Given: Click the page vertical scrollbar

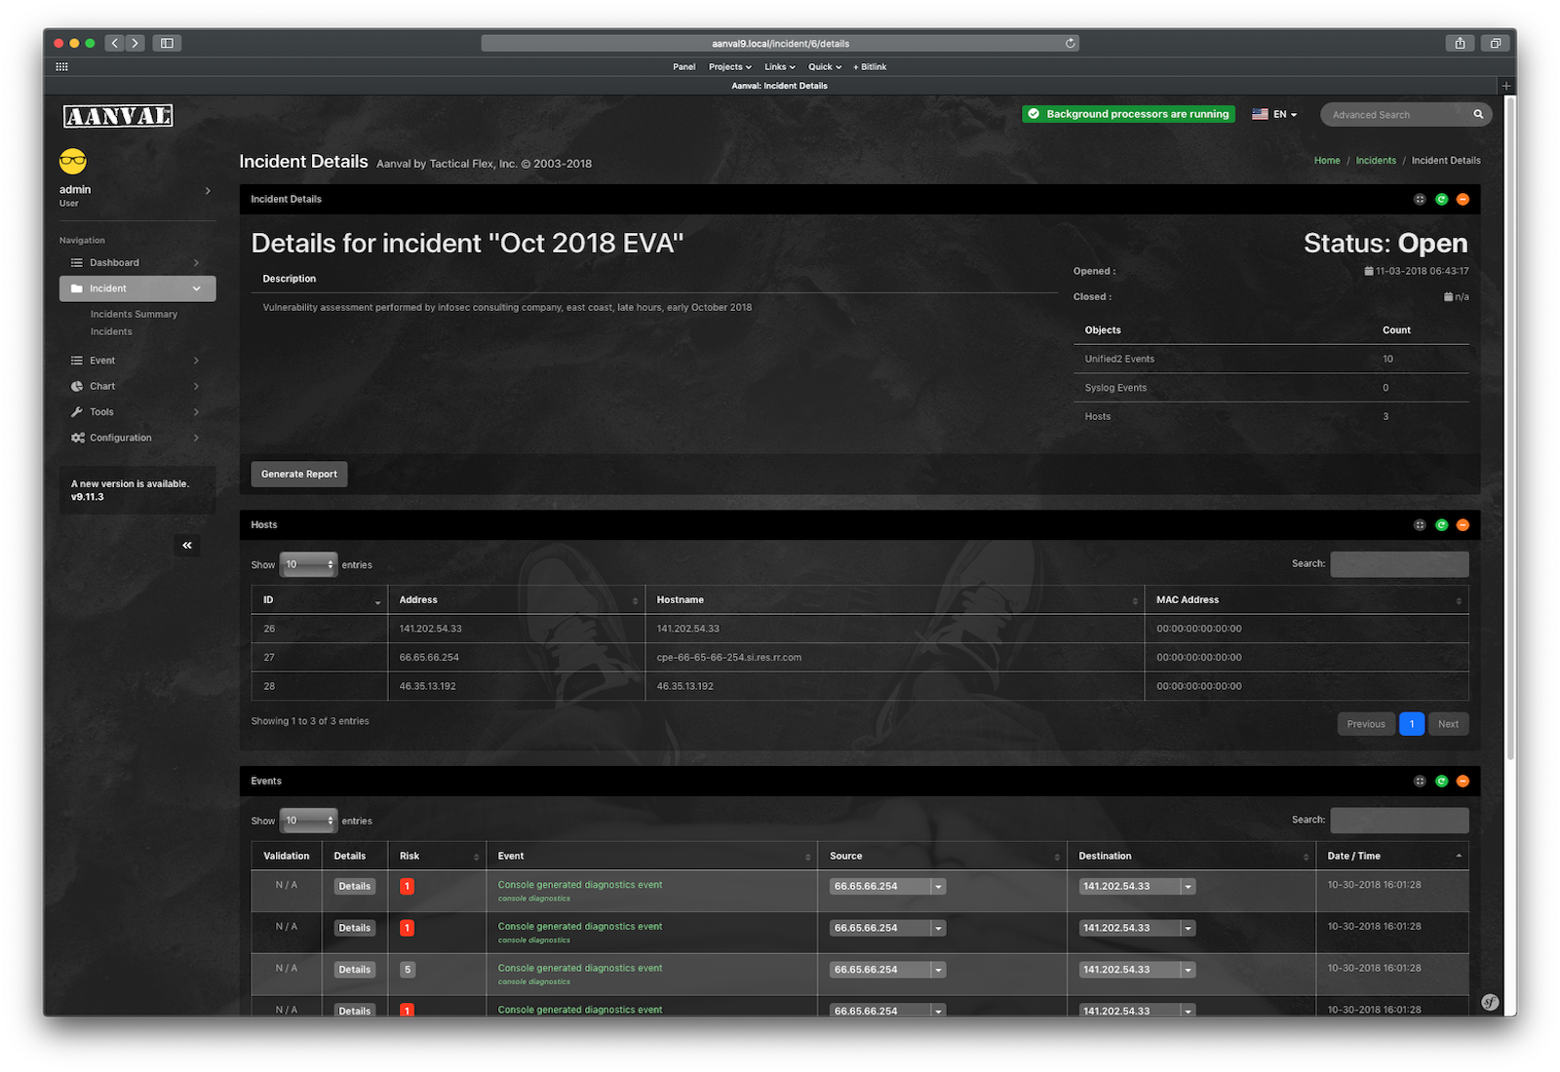Looking at the screenshot, I should click(1510, 429).
